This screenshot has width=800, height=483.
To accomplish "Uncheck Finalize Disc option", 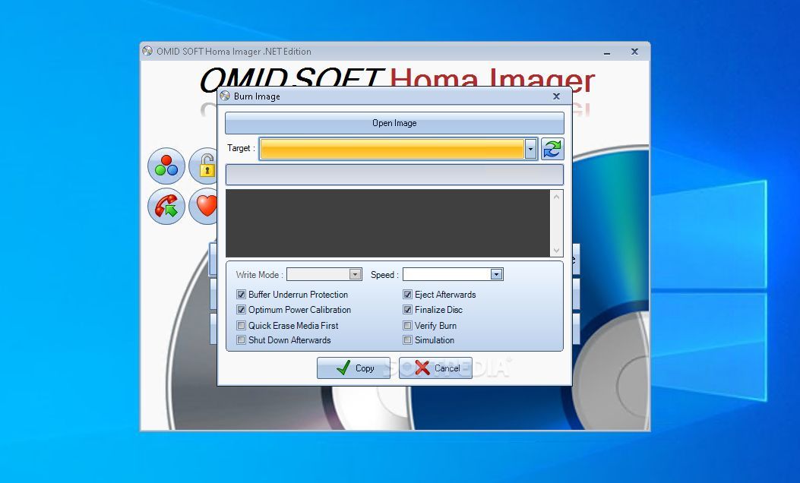I will point(408,310).
